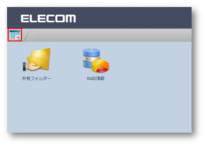Click the orange pie slice on the RAID icon

(x=105, y=65)
